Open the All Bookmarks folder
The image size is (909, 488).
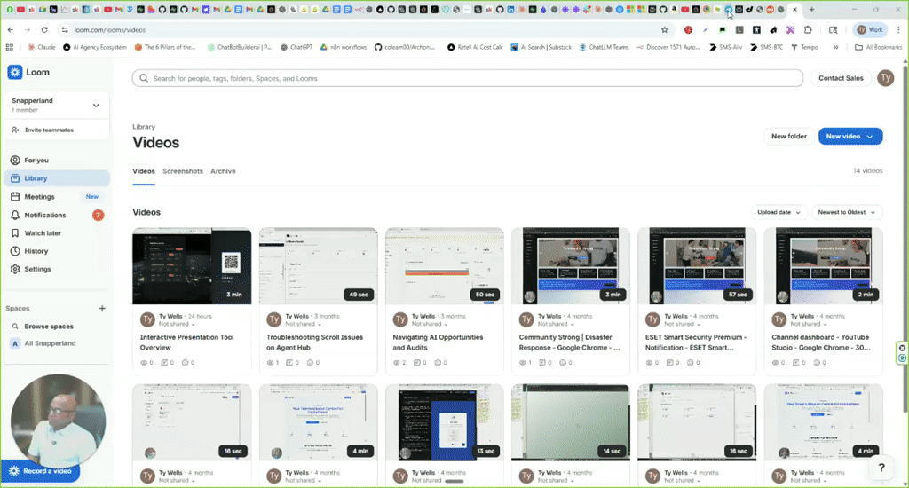[x=878, y=48]
